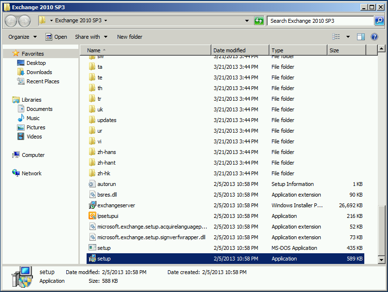Click the Name column header to reverse sorting
The height and width of the screenshot is (292, 388).
(95, 50)
